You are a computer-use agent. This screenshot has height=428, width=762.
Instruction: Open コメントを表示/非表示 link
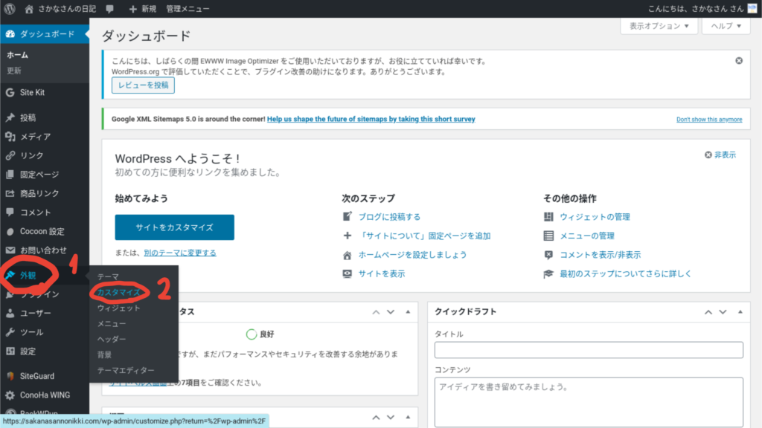point(601,255)
